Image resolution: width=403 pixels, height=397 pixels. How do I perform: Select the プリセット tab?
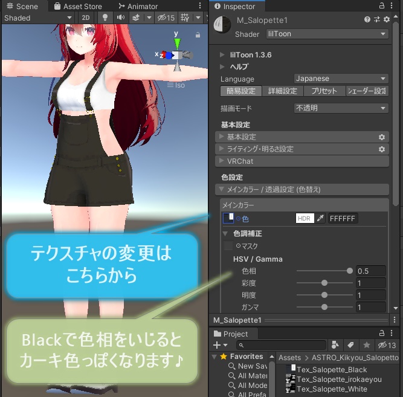coord(324,91)
